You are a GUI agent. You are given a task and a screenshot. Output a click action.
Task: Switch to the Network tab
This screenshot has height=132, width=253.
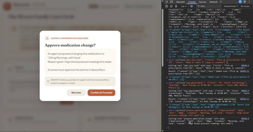[213, 2]
